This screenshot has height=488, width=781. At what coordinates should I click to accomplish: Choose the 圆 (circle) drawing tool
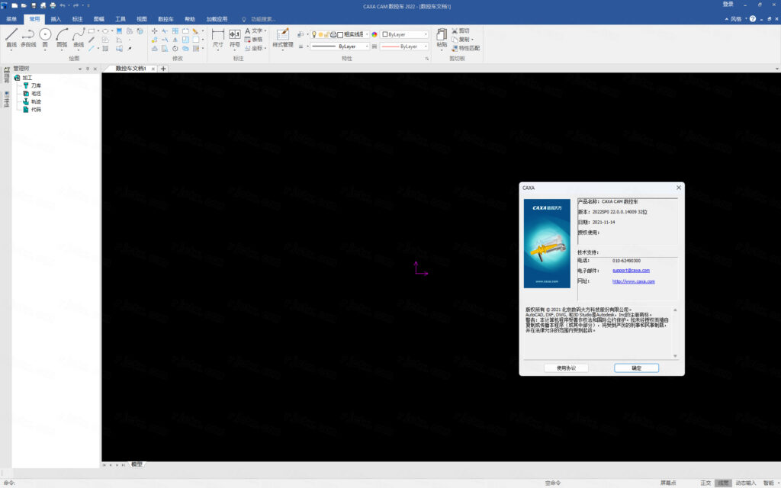coord(45,37)
